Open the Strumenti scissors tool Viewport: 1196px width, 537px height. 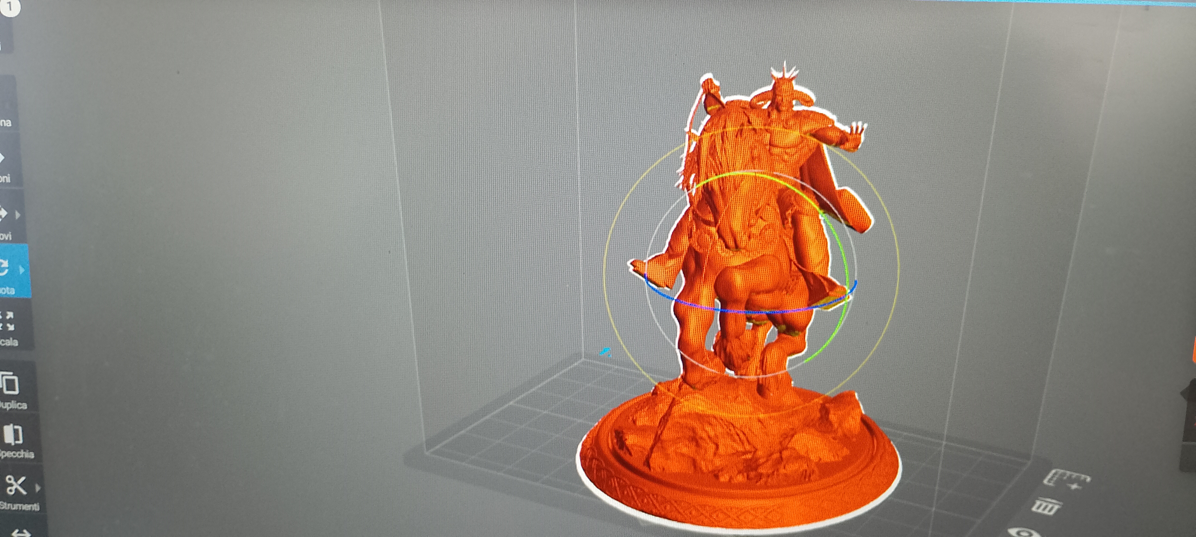pyautogui.click(x=16, y=486)
